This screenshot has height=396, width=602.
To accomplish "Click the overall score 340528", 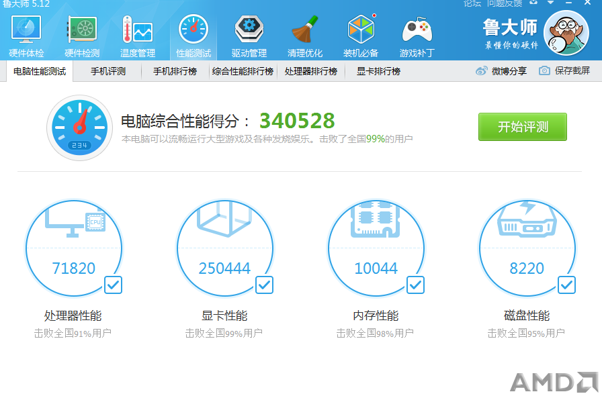I will point(297,121).
